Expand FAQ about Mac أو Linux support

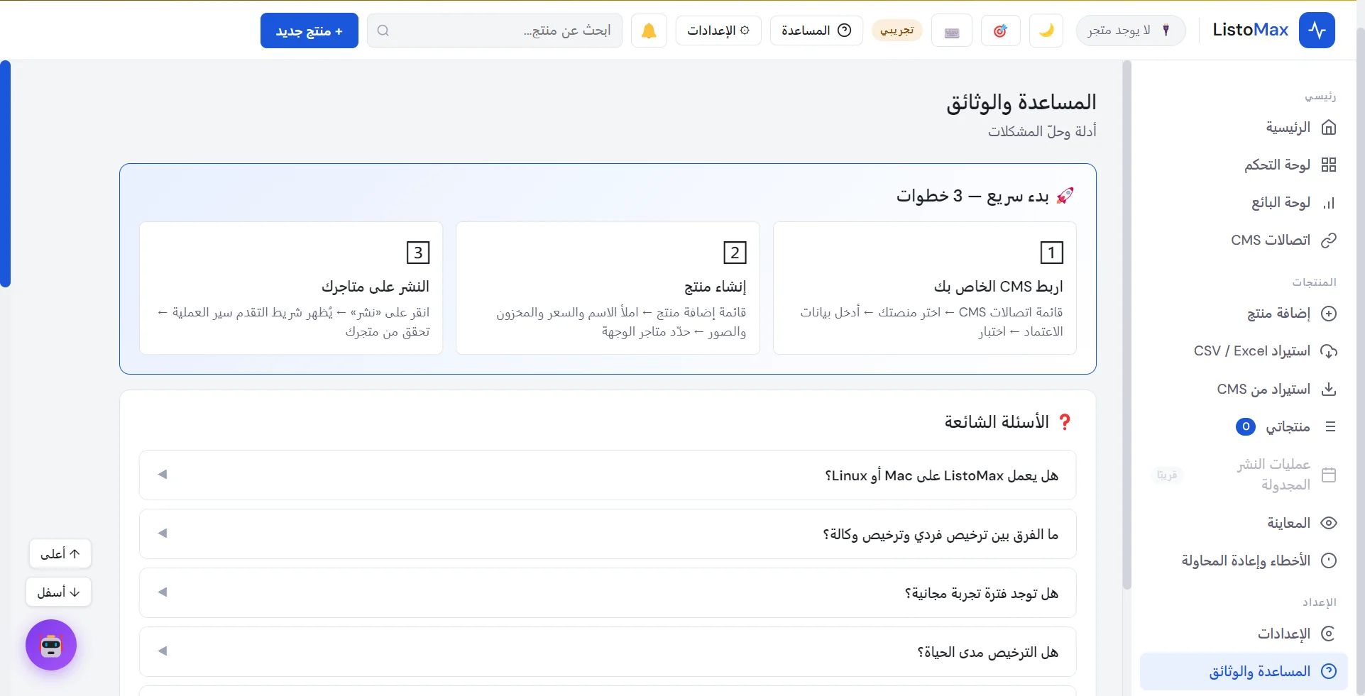click(x=608, y=475)
